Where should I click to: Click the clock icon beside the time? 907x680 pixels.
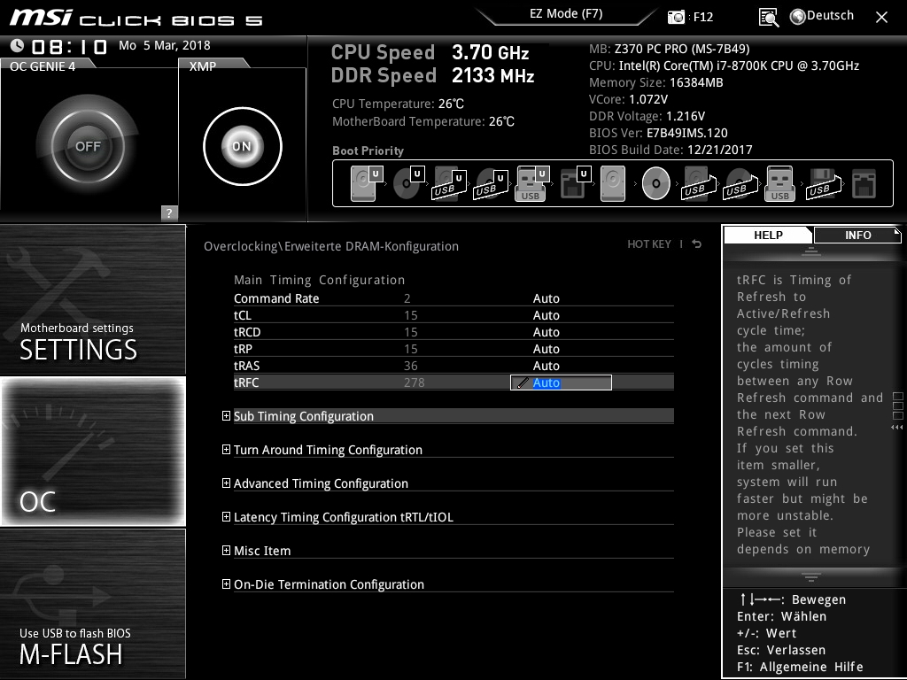[17, 45]
